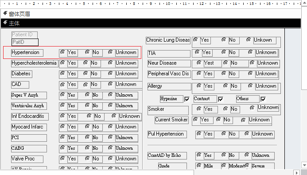Image resolution: width=307 pixels, height=175 pixels.
Task: Select No radio button for CAD
Action: 85,85
